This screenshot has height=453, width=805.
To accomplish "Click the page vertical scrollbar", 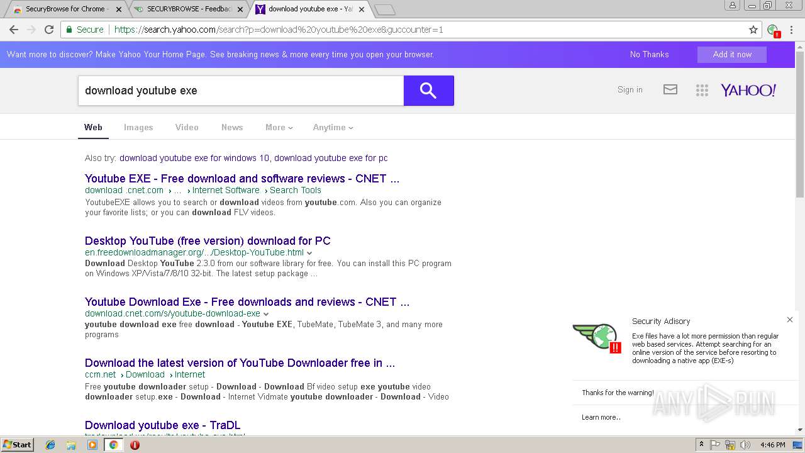I will click(800, 126).
